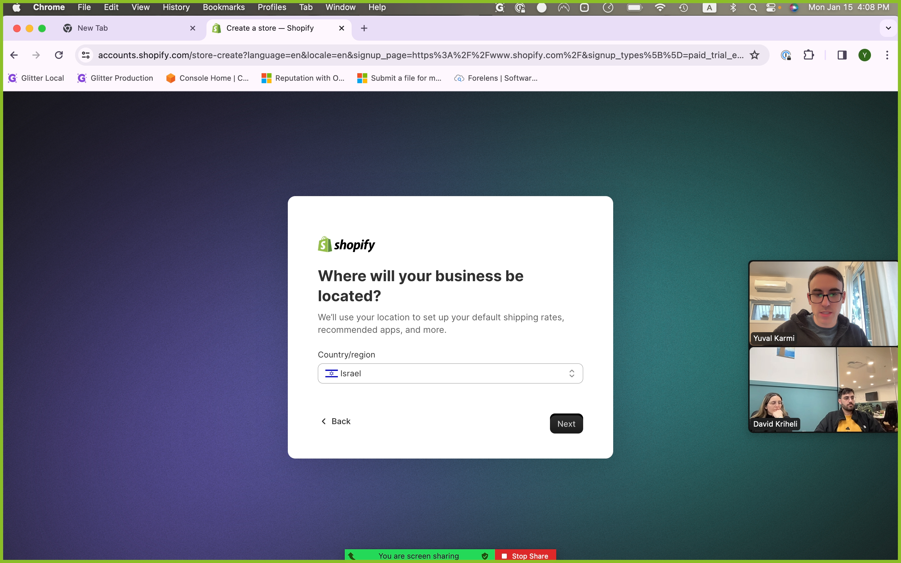Viewport: 901px width, 563px height.
Task: Open the Bluetooth menu bar icon
Action: pyautogui.click(x=733, y=8)
